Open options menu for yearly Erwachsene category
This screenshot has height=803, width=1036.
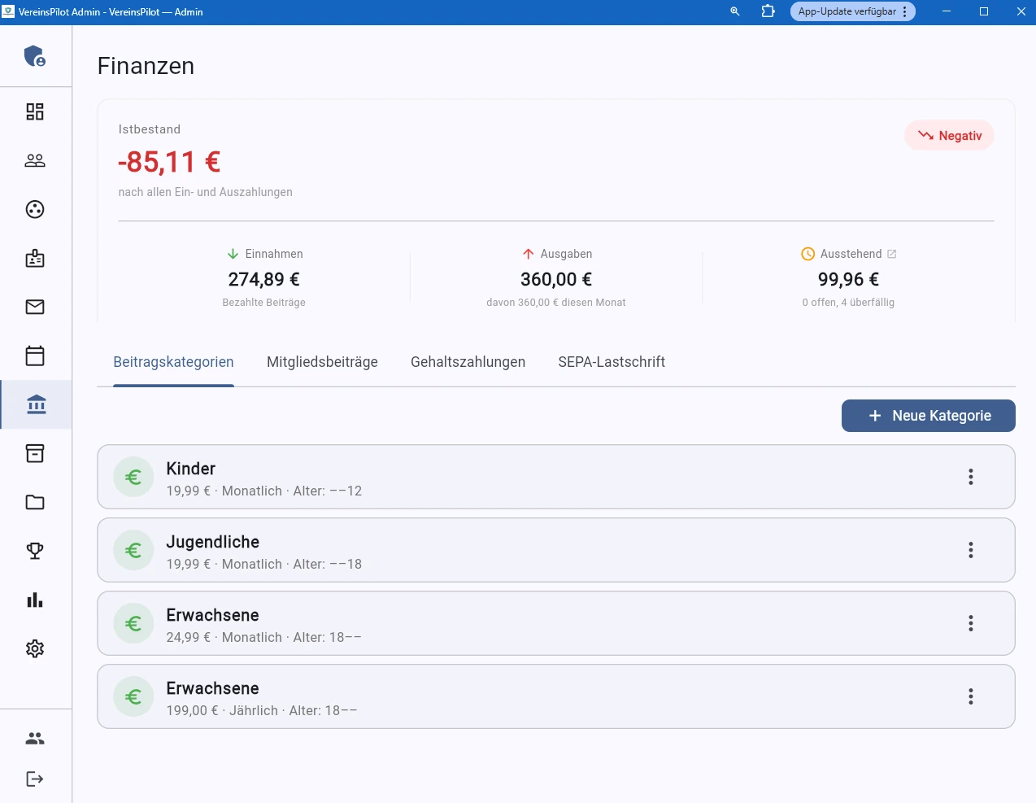pos(970,696)
